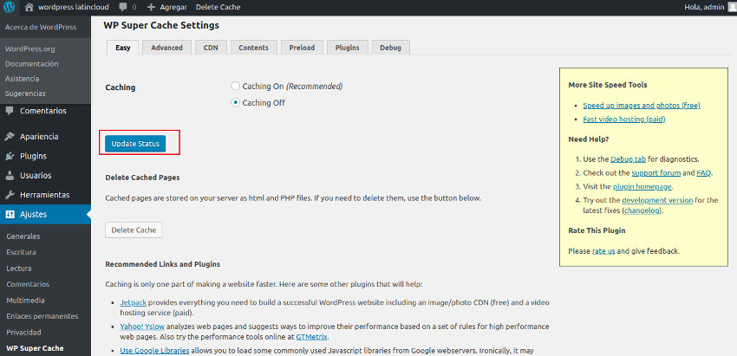Open the WordPress logo menu

click(9, 7)
